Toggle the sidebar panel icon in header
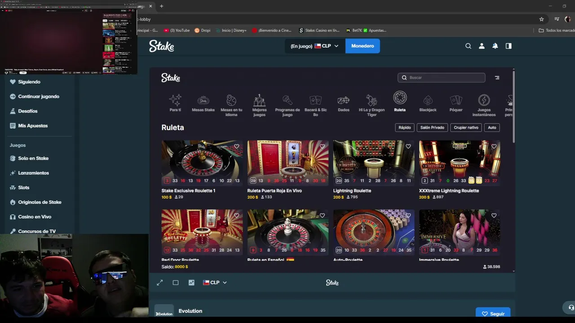This screenshot has height=323, width=575. click(x=509, y=46)
